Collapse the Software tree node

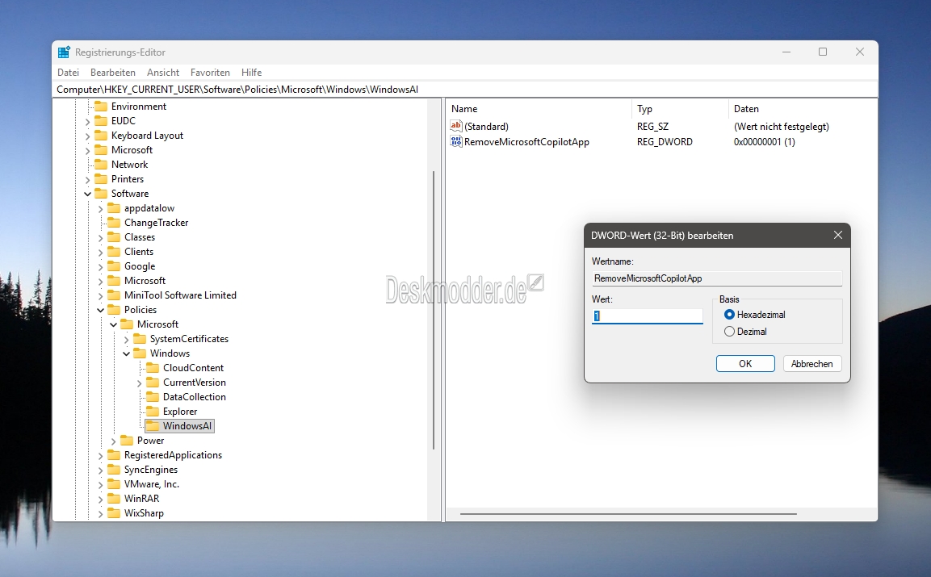[87, 194]
